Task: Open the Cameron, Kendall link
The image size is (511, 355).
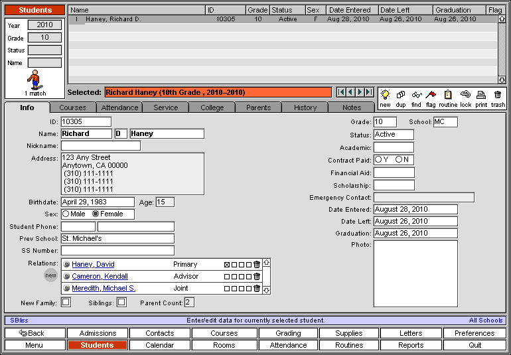Action: tap(100, 277)
